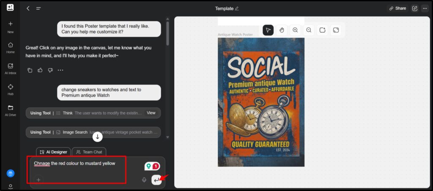Add attachment with the plus button

[x=38, y=180]
